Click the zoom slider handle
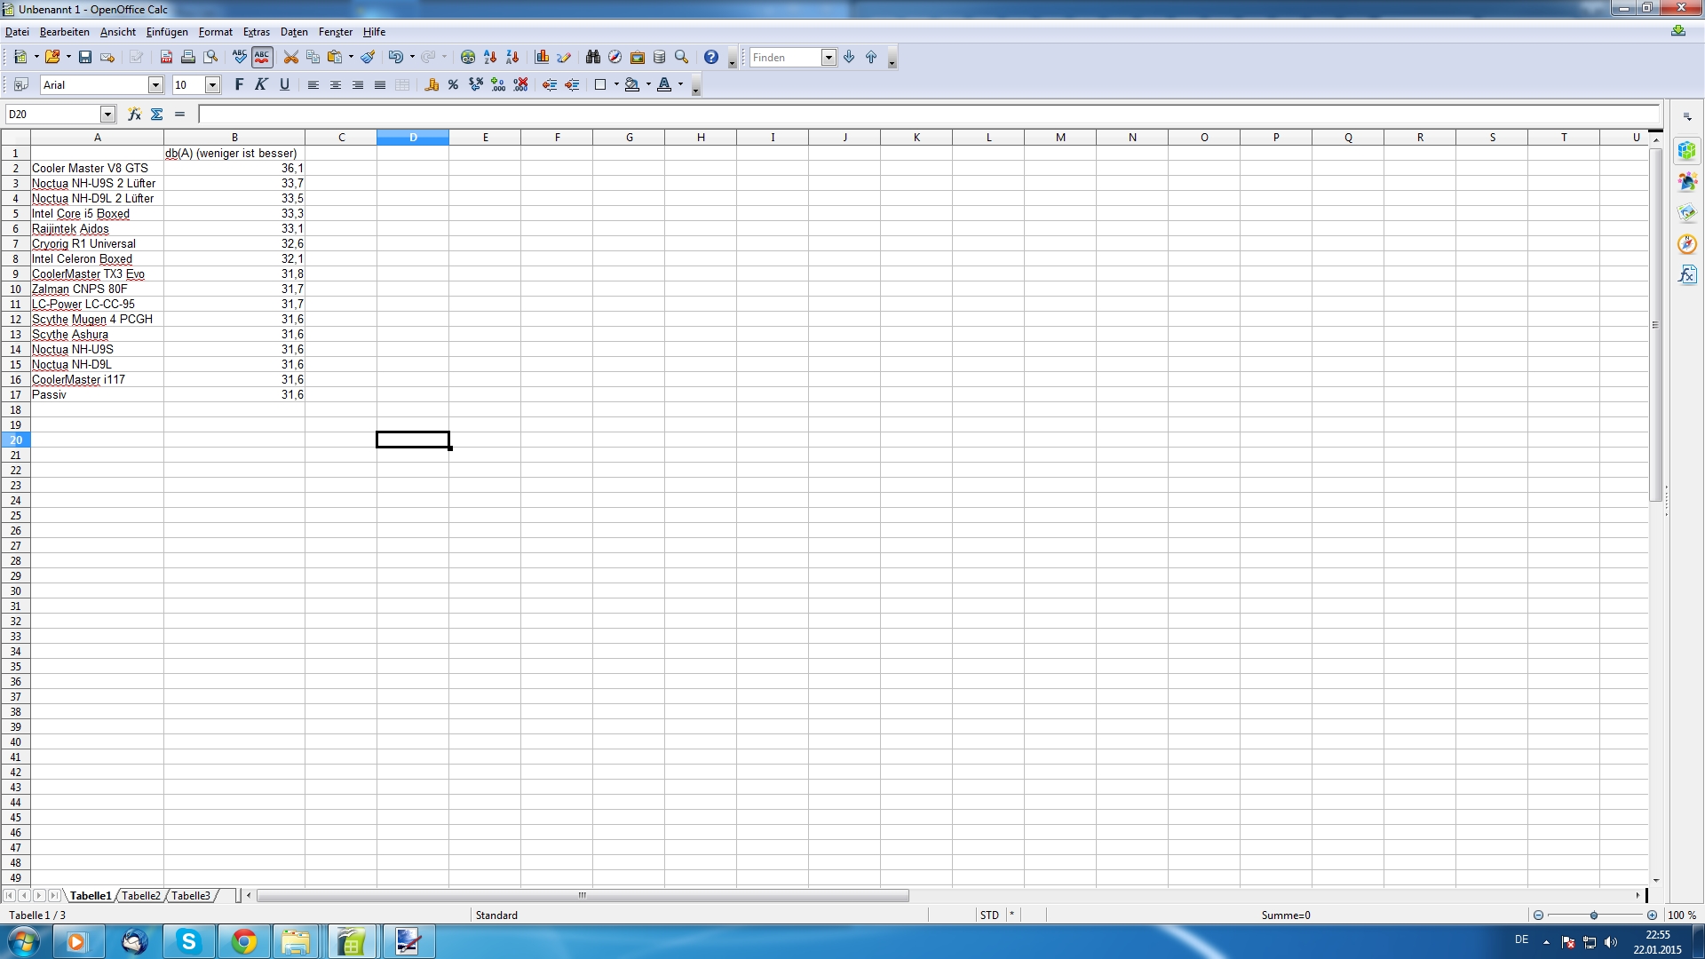Image resolution: width=1705 pixels, height=959 pixels. pyautogui.click(x=1594, y=915)
